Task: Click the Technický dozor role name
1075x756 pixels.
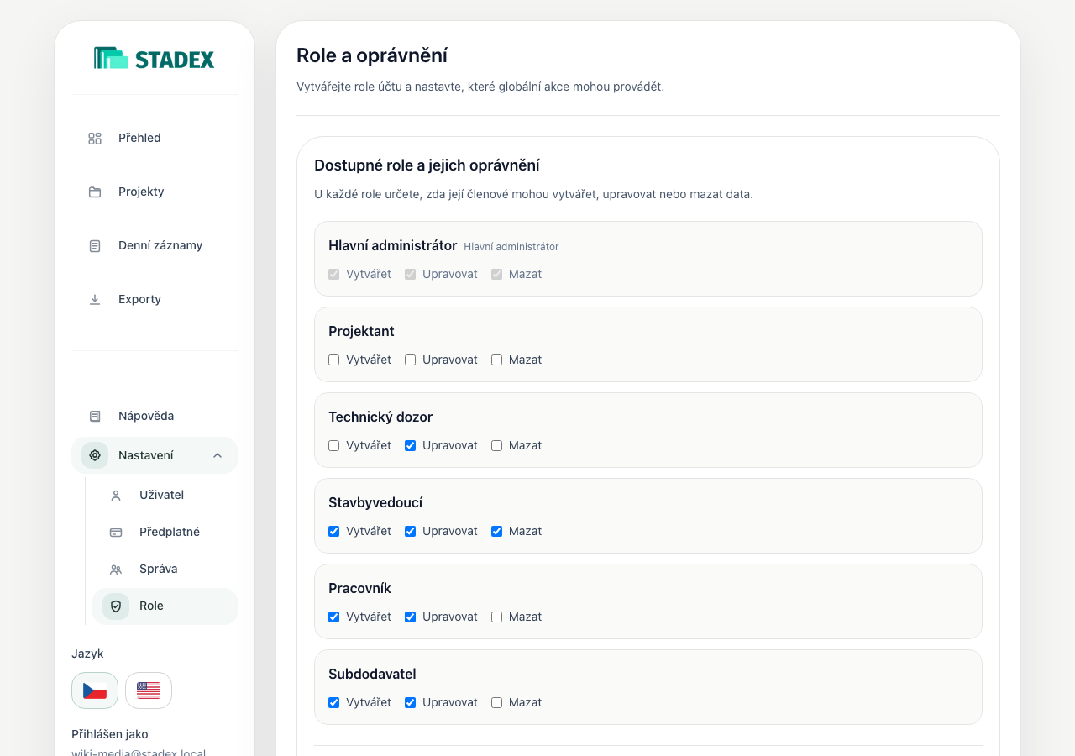Action: tap(380, 417)
